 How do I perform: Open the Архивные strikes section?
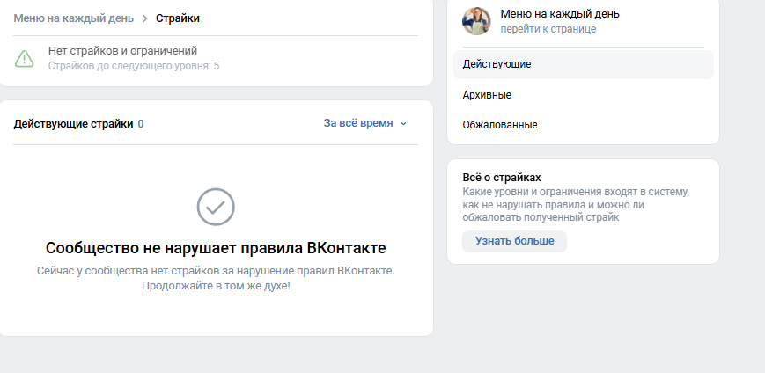(x=487, y=94)
